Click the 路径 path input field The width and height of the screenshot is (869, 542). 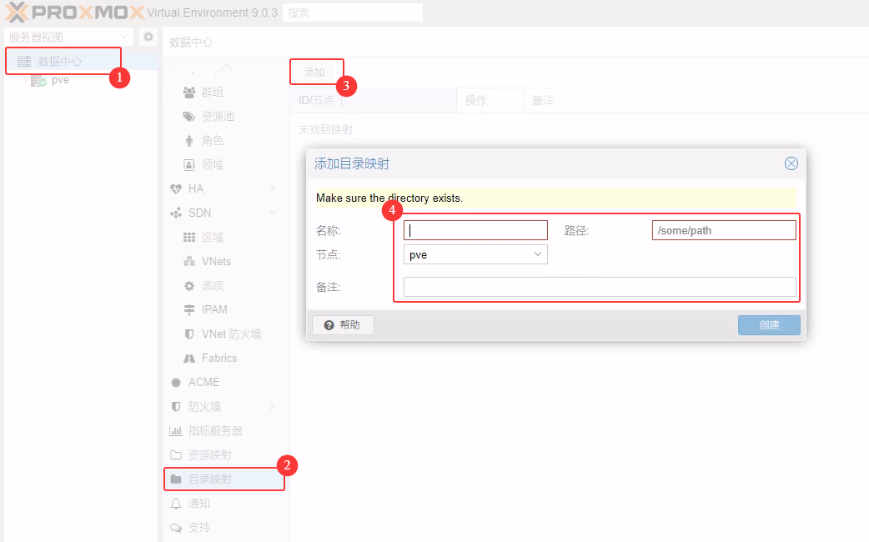(x=723, y=230)
